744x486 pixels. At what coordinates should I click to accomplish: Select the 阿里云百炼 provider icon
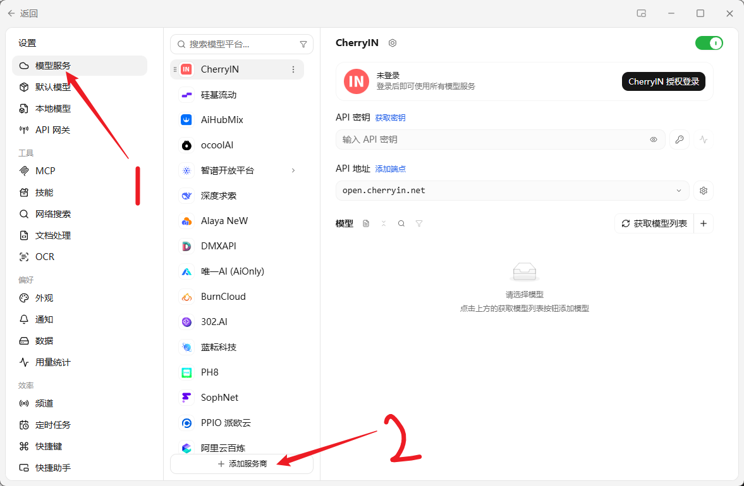[x=186, y=448]
